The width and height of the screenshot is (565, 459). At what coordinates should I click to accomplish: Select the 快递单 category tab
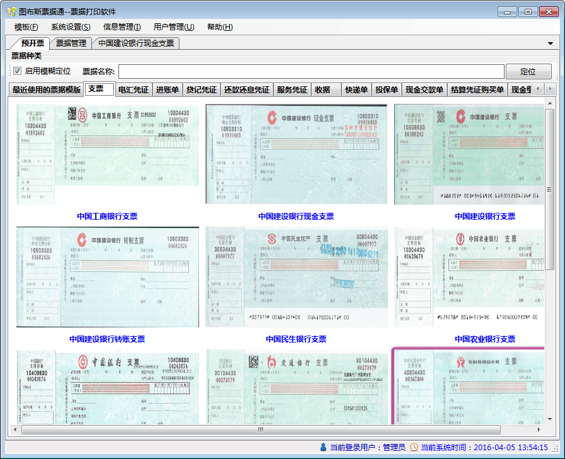[357, 89]
